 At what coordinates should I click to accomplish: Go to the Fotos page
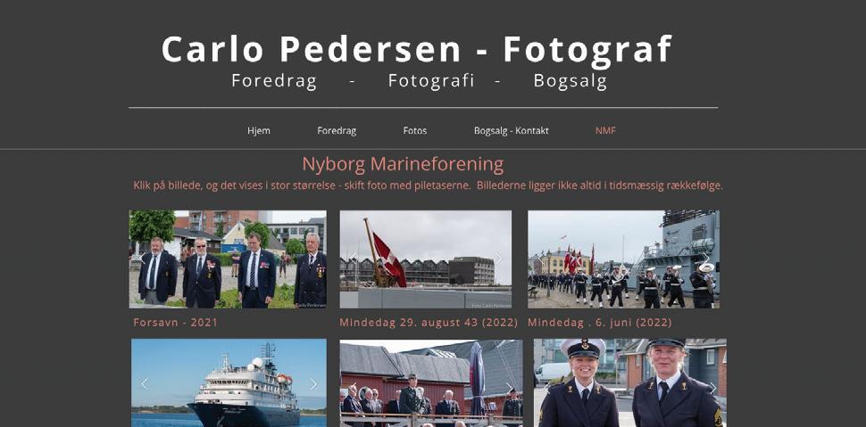point(415,131)
